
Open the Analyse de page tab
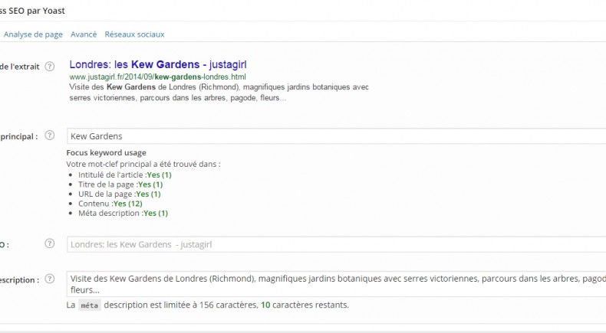33,34
